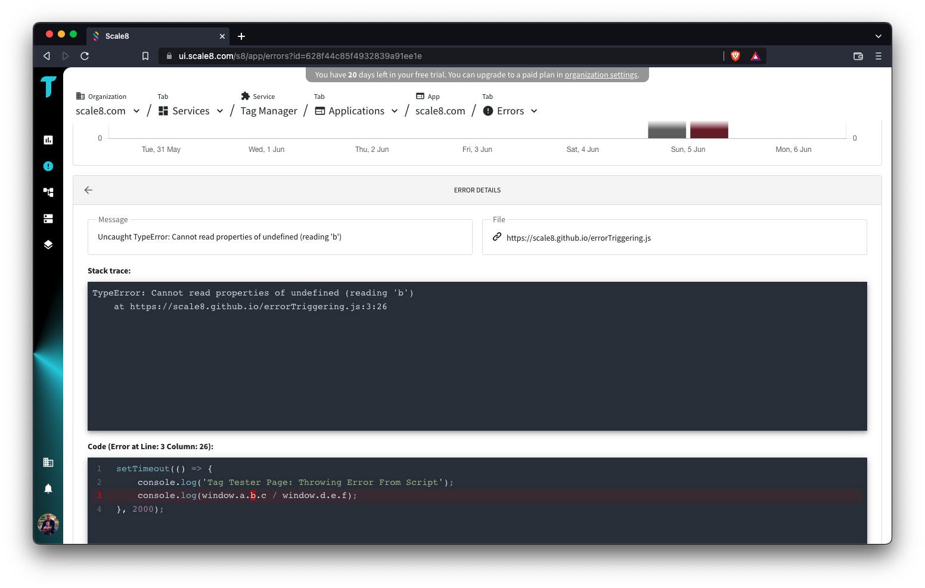Click the Scale8 logo in sidebar

pyautogui.click(x=48, y=86)
